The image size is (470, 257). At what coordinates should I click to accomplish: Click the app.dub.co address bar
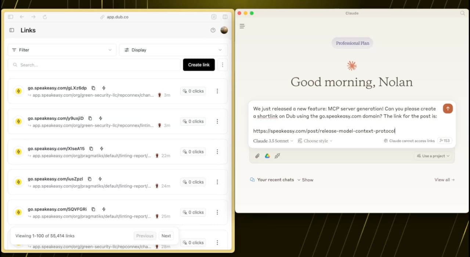pyautogui.click(x=114, y=17)
